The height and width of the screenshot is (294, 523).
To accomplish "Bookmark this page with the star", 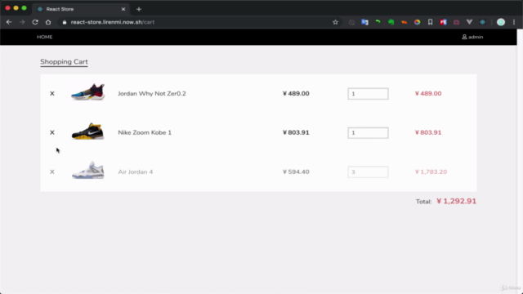I will tap(335, 22).
